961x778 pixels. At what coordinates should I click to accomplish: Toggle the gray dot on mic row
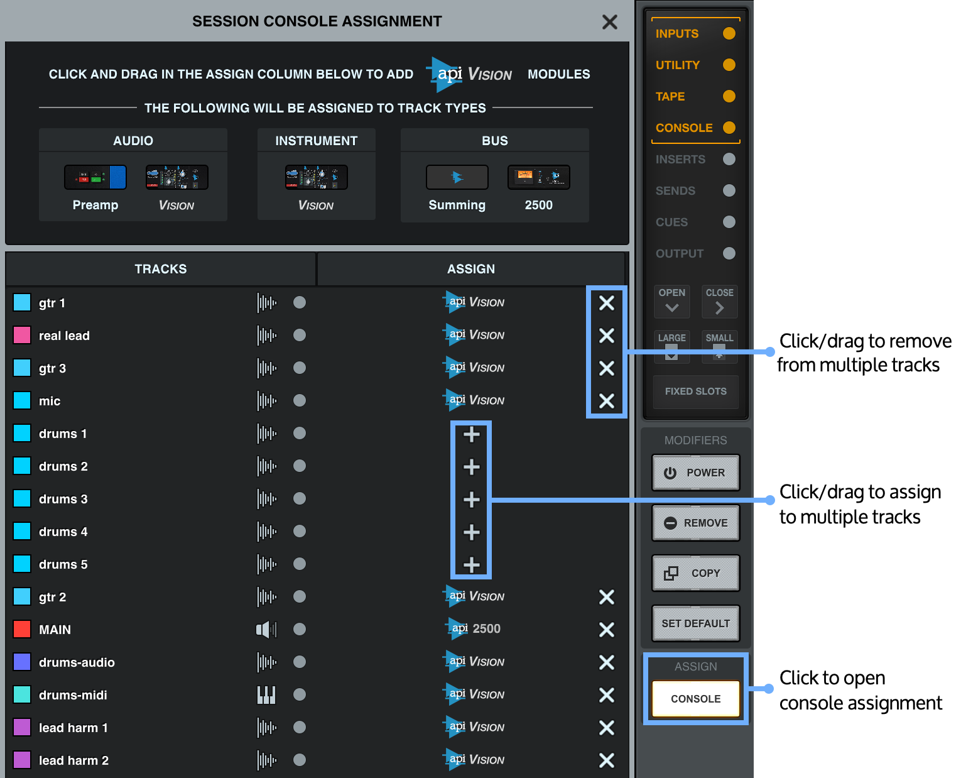(300, 400)
